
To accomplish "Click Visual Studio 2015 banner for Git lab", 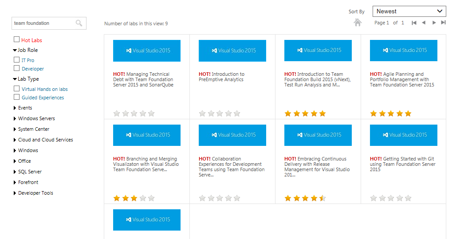I will pyautogui.click(x=404, y=135).
